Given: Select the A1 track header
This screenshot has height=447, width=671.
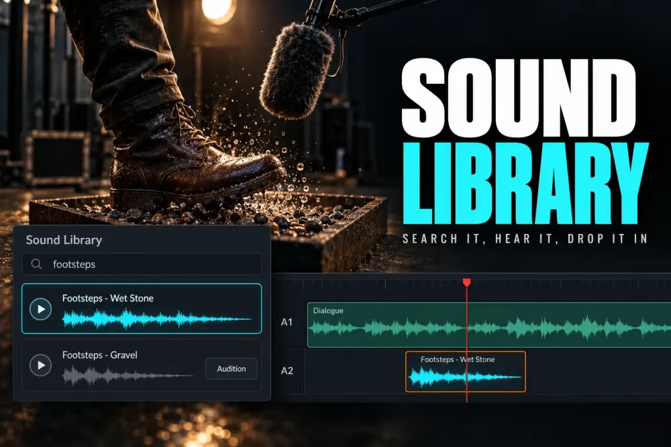Looking at the screenshot, I should (287, 322).
